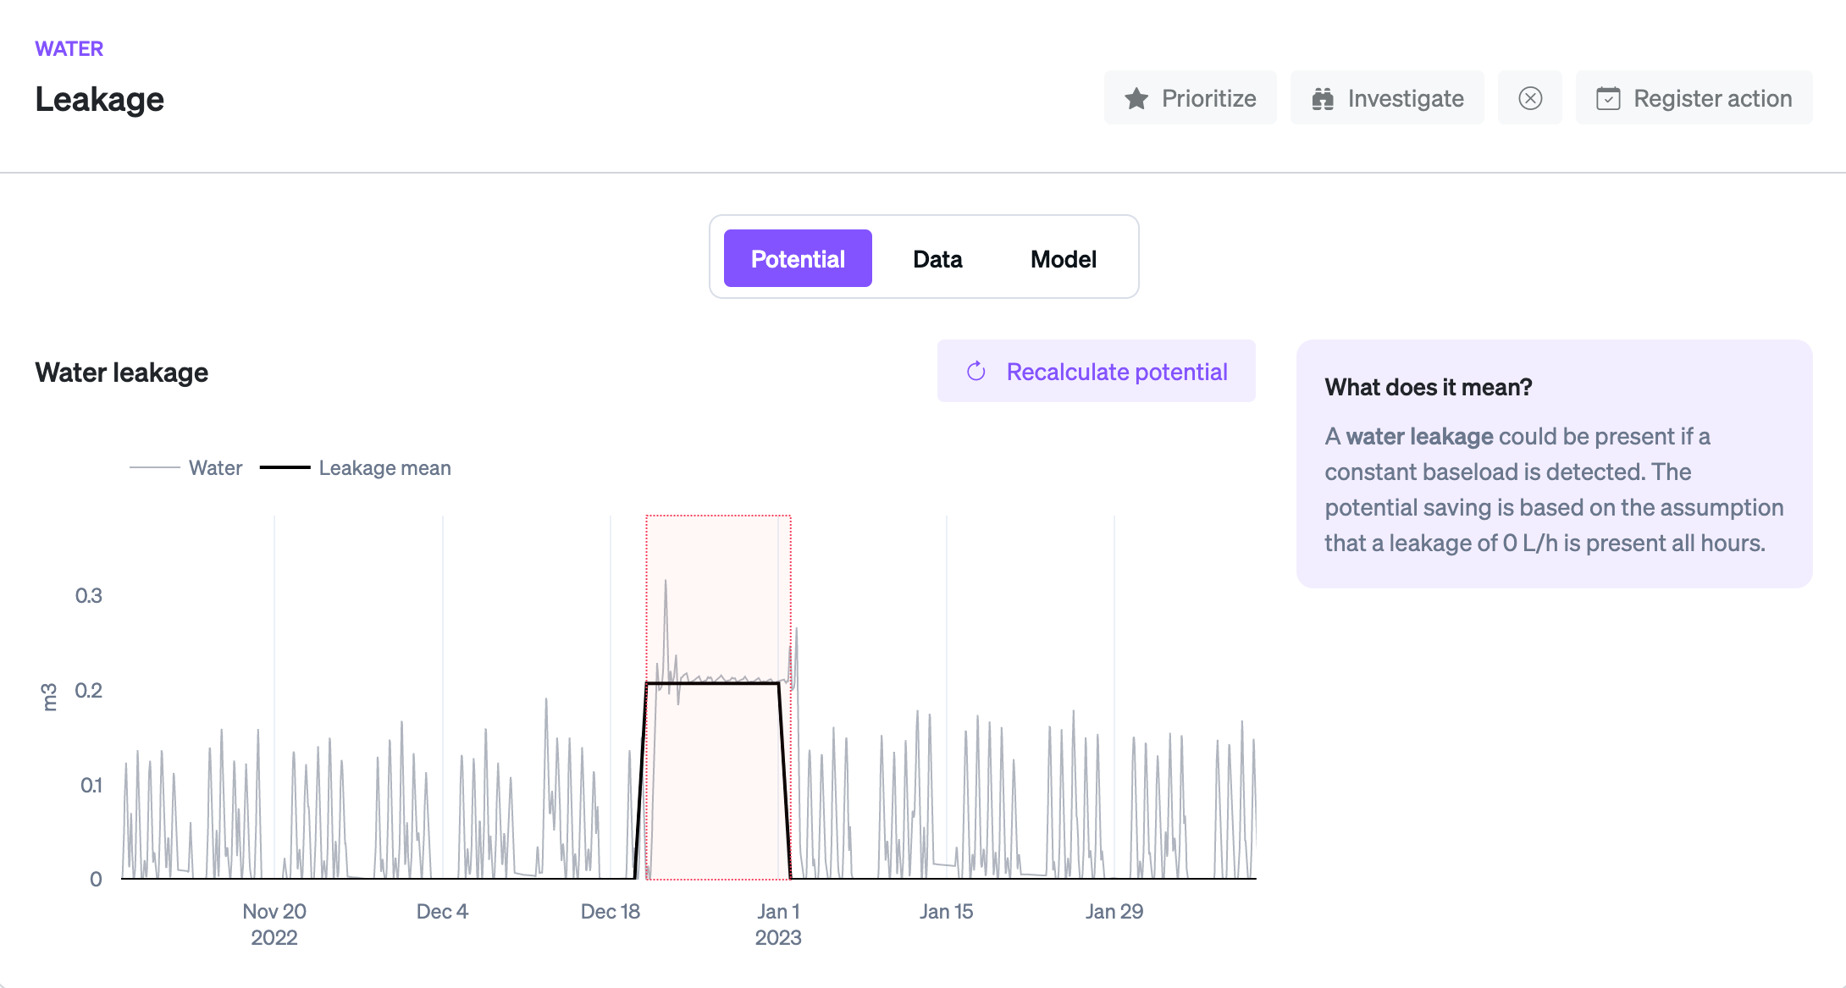Click the circular refresh icon beside Recalculate

click(x=976, y=372)
